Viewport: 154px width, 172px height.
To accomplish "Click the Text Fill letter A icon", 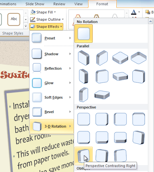I will click(x=134, y=12).
